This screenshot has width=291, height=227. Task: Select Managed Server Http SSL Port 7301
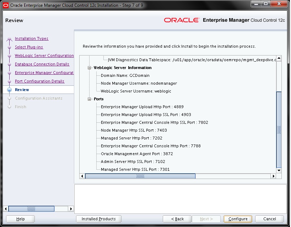pos(135,169)
